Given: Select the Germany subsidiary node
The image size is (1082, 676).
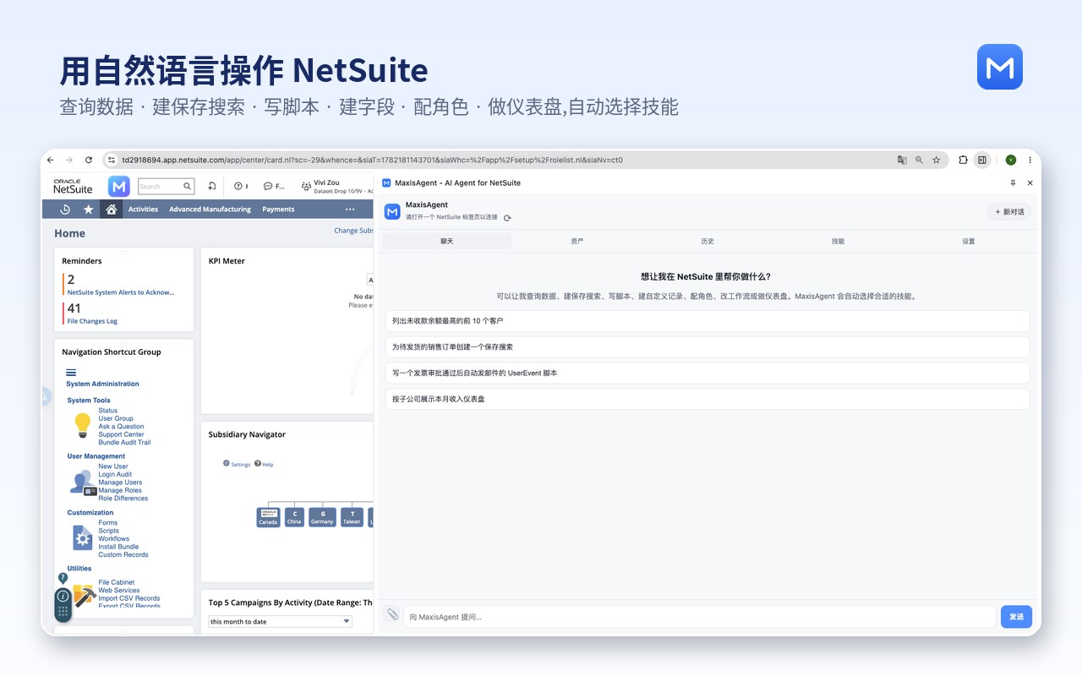Looking at the screenshot, I should (x=322, y=517).
